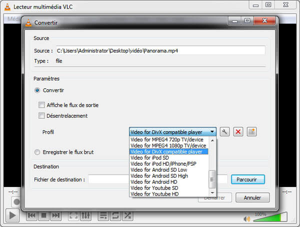Image resolution: width=300 pixels, height=227 pixels.
Task: Maximize the Convertir dialog
Action: pos(247,20)
